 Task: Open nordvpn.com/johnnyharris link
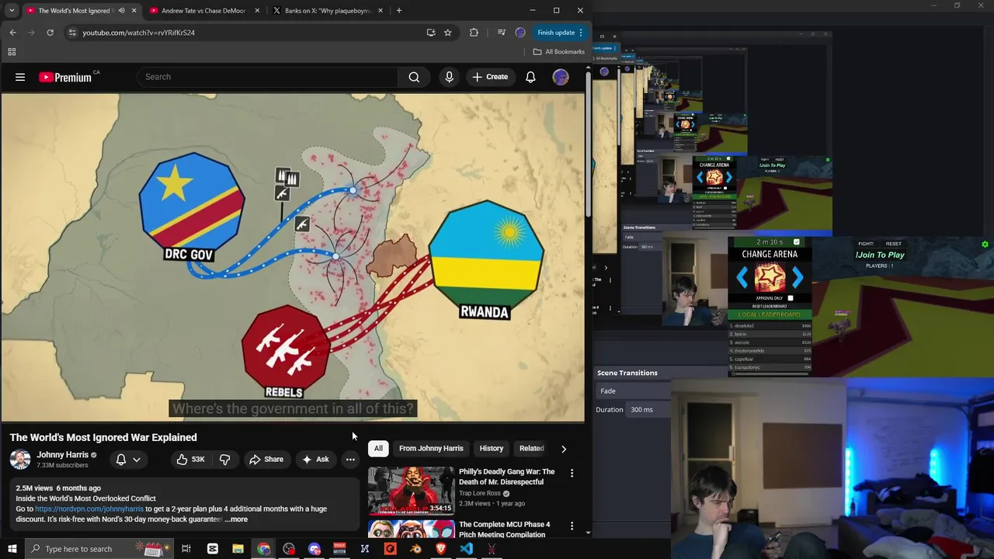tap(89, 509)
